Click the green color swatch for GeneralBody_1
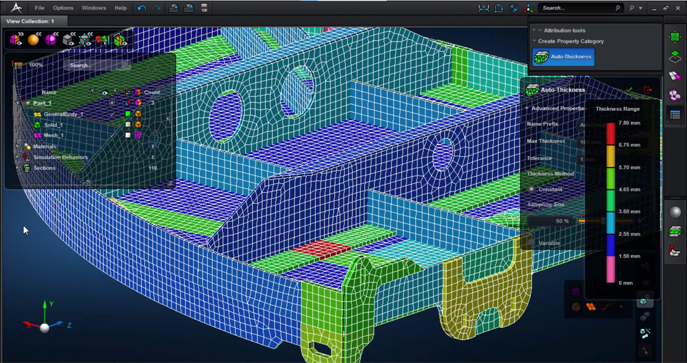 tap(128, 114)
